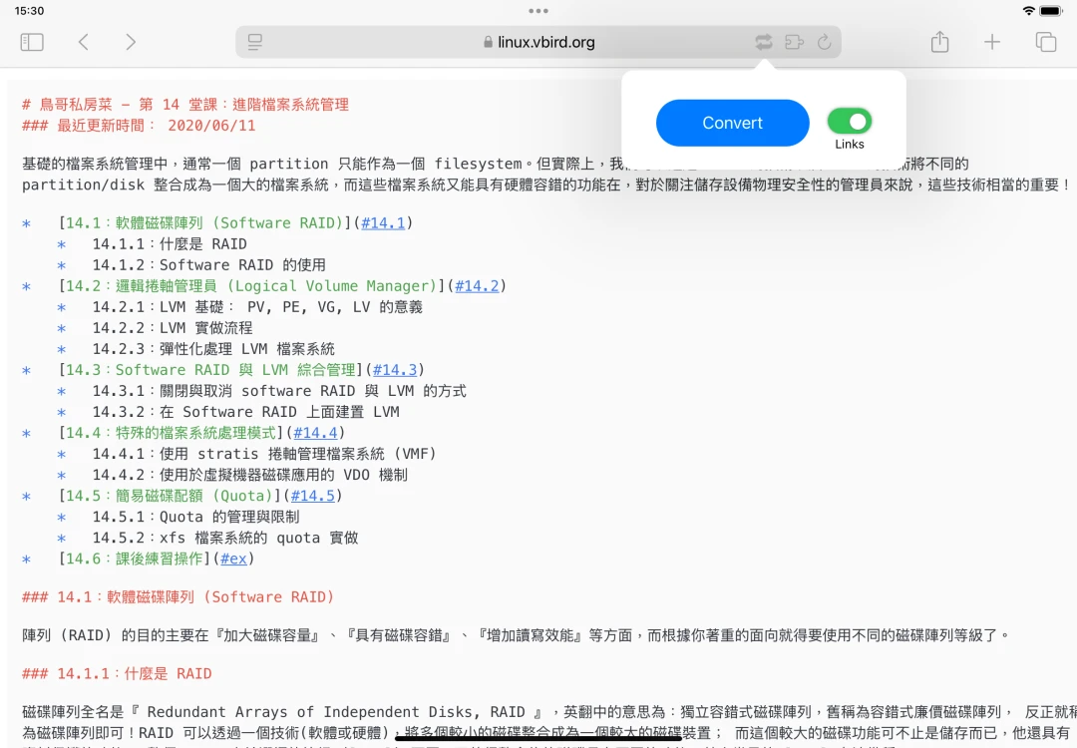Click the convert extension icon in address bar
The height and width of the screenshot is (748, 1077).
point(763,42)
